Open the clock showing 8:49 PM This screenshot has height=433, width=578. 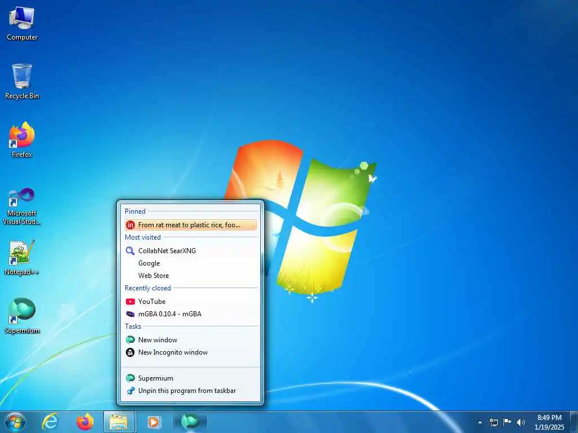pos(549,422)
